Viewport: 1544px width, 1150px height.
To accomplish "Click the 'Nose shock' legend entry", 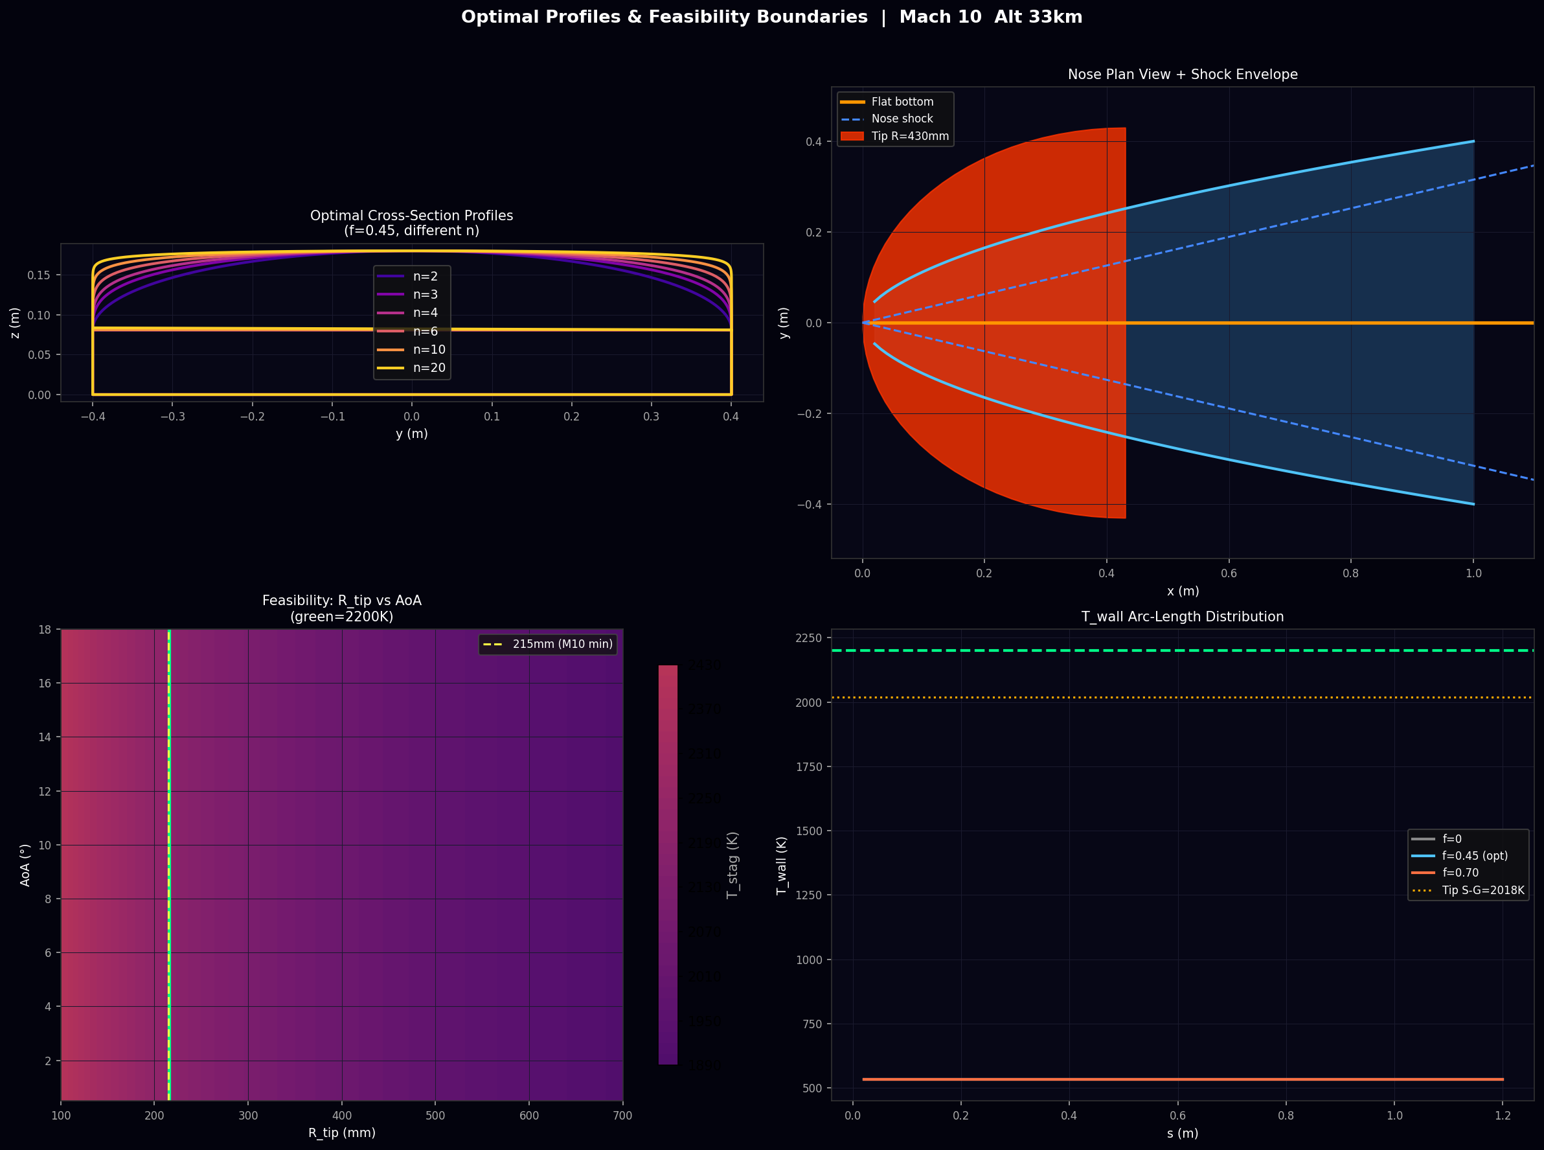I will 887,119.
